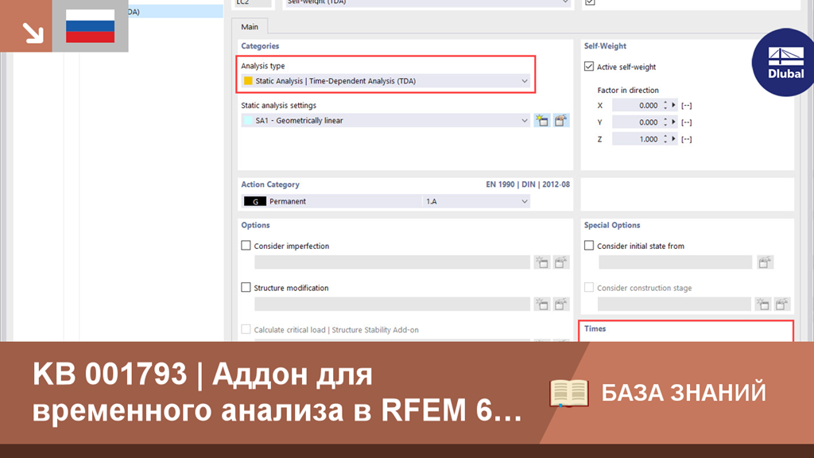814x458 pixels.
Task: Click the 'Times' section heading
Action: pyautogui.click(x=595, y=328)
